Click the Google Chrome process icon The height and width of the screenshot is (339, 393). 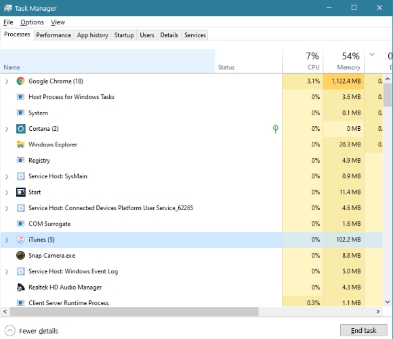pyautogui.click(x=20, y=81)
